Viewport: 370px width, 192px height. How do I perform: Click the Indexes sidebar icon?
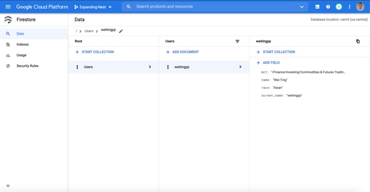pyautogui.click(x=8, y=45)
